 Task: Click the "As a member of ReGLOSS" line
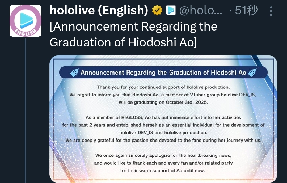click(x=163, y=117)
